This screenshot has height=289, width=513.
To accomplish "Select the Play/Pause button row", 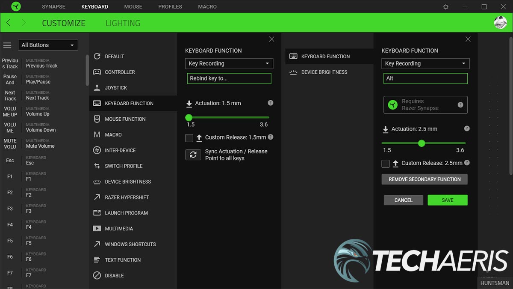I will 43,79.
